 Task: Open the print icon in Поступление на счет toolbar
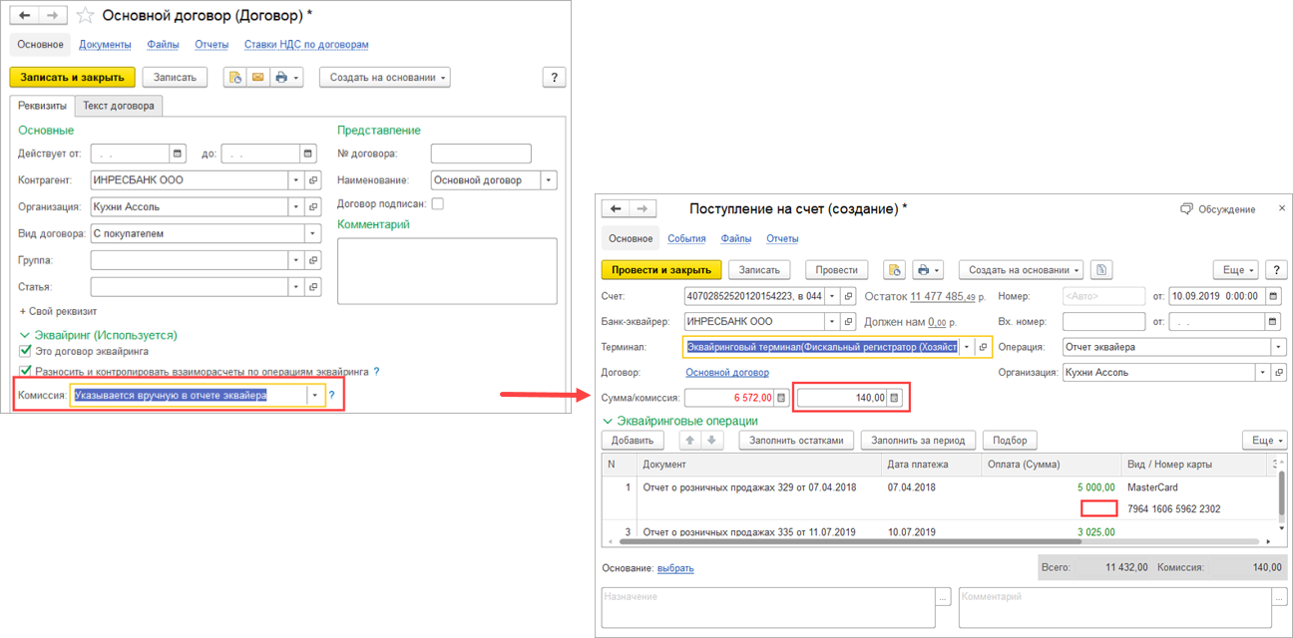[x=927, y=270]
